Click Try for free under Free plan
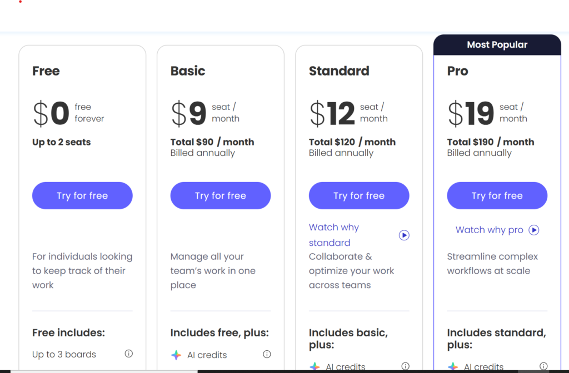569x373 pixels. 82,195
